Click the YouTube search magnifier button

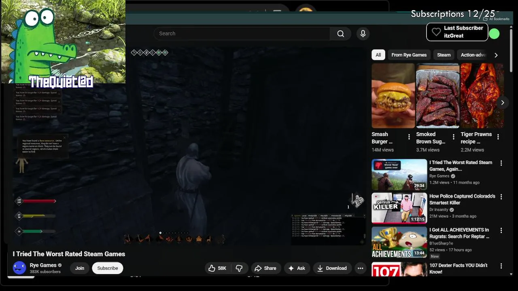341,34
